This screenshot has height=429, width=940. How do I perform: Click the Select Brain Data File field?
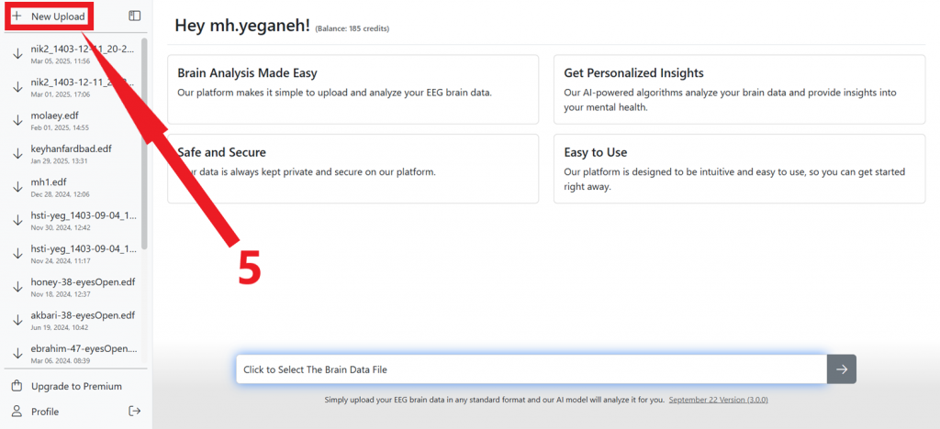531,369
